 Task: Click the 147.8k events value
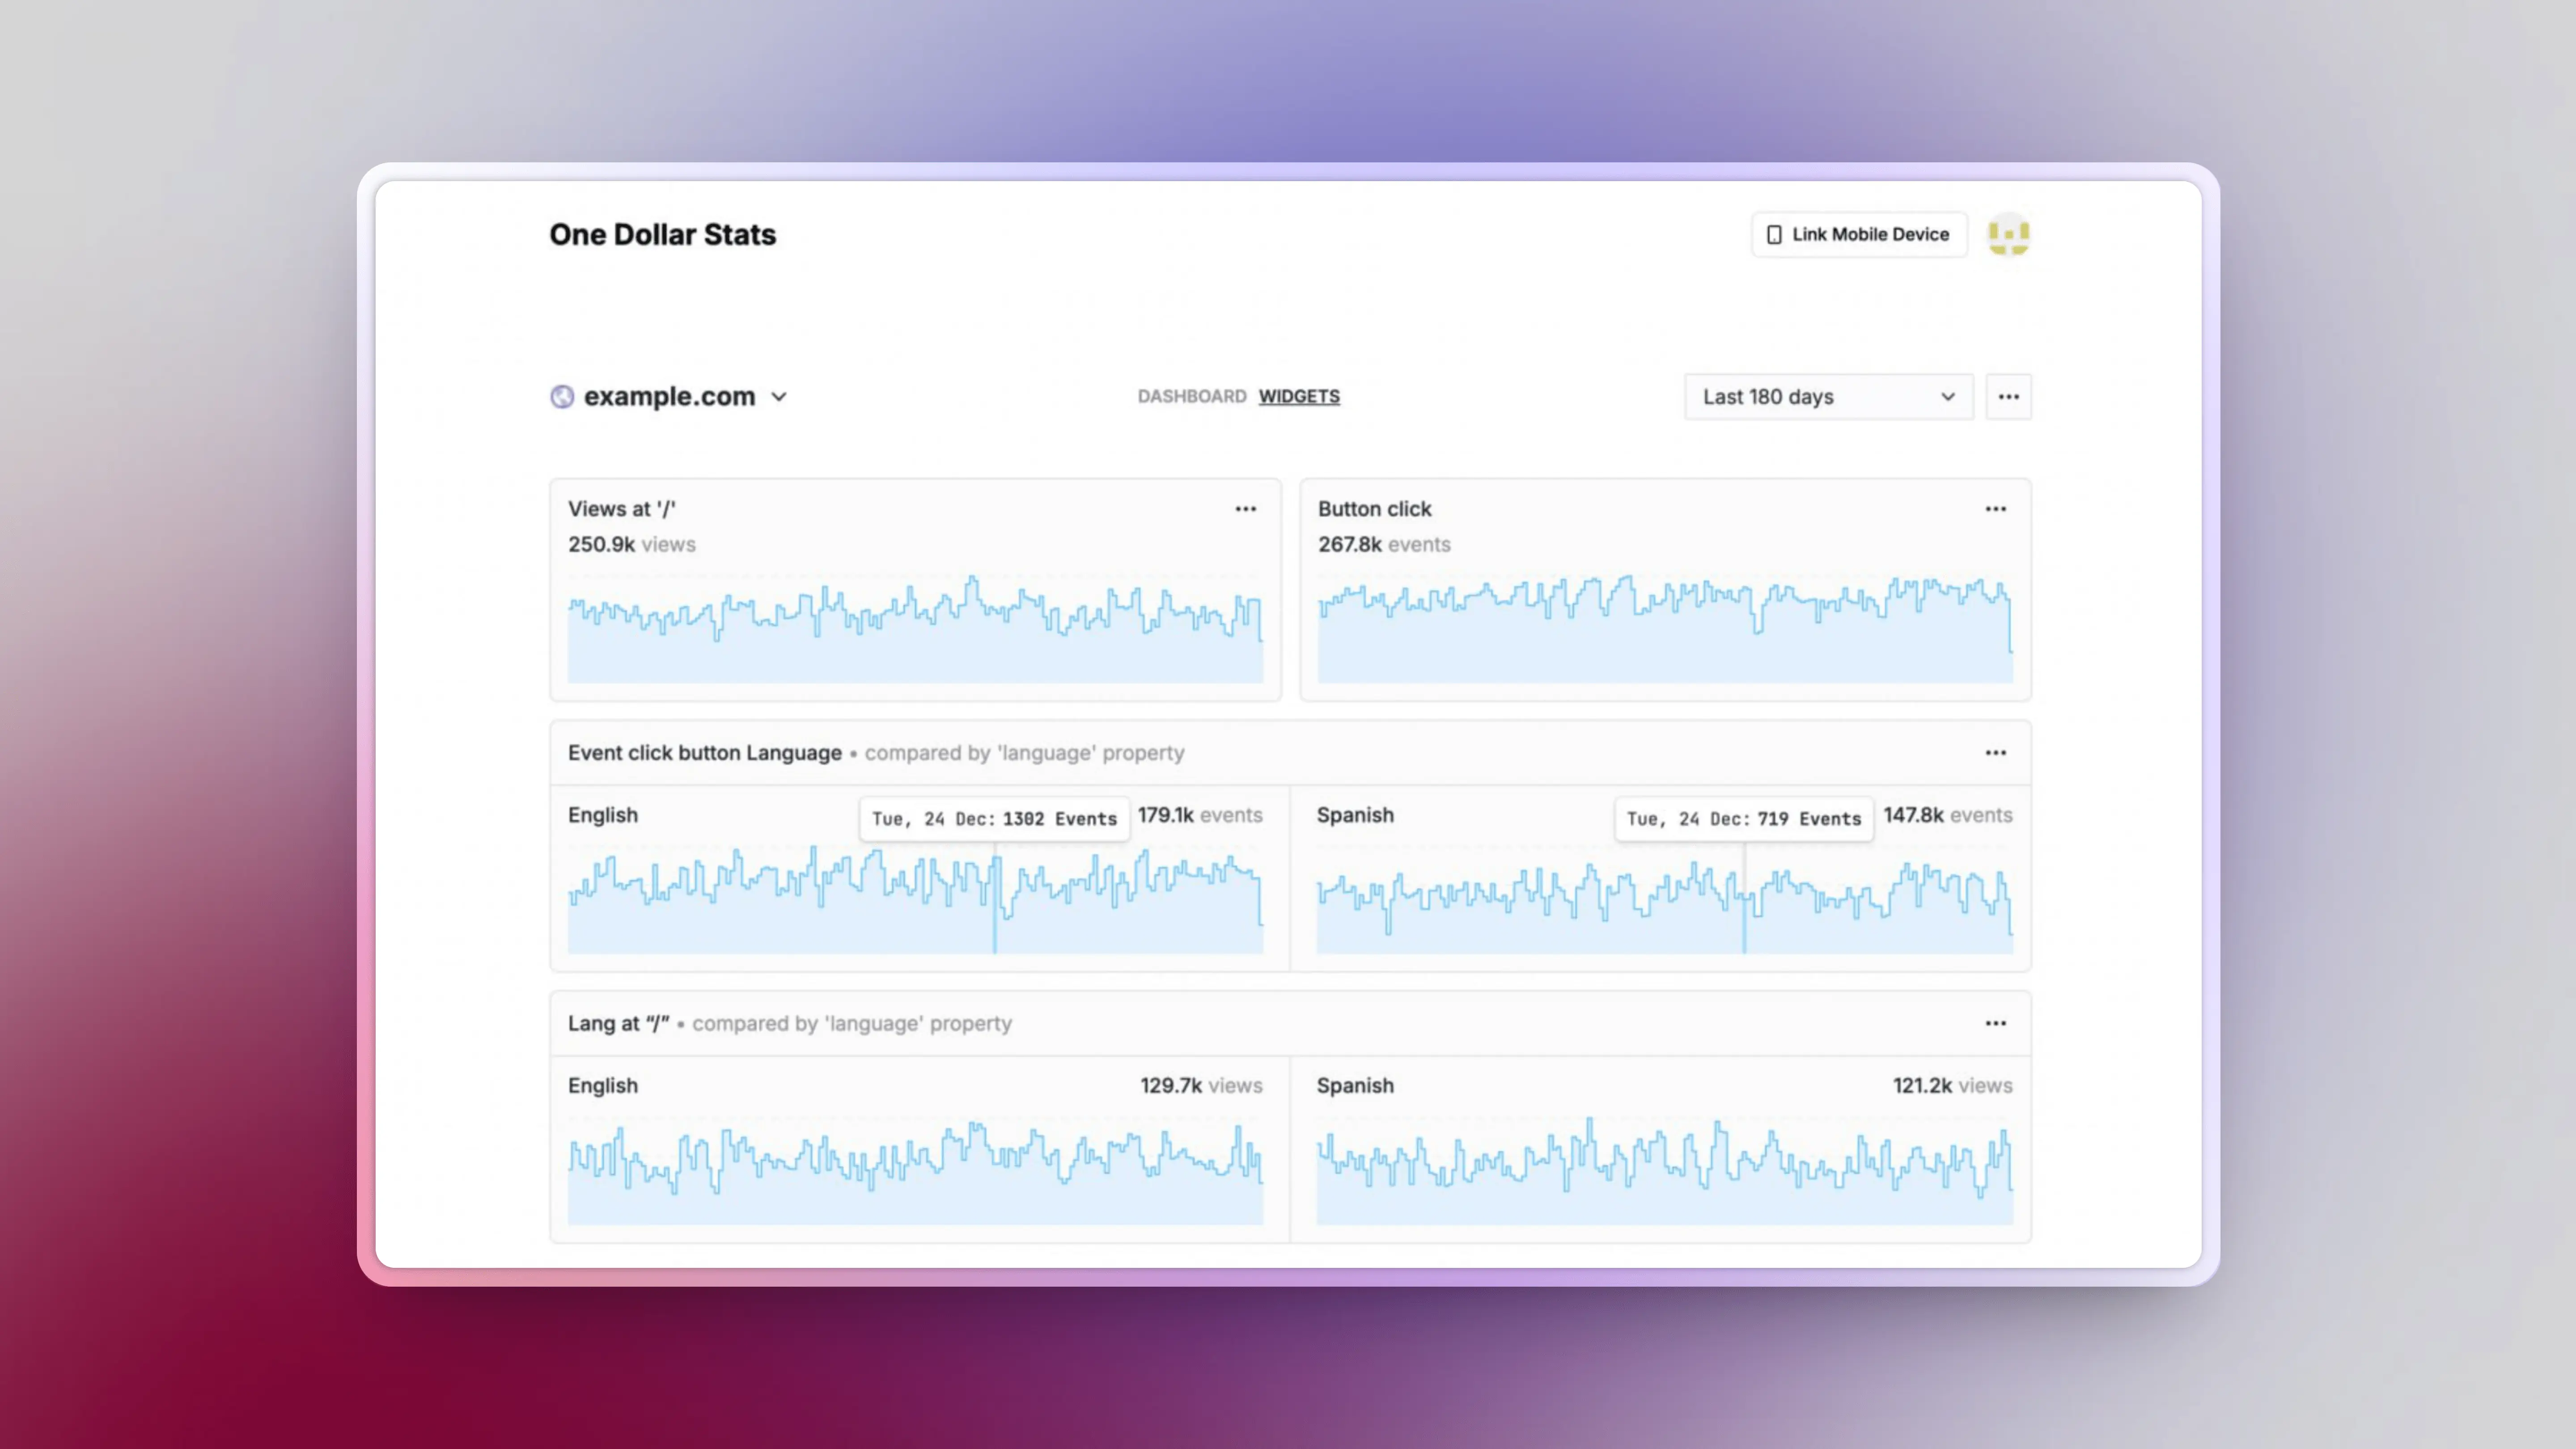[1948, 815]
